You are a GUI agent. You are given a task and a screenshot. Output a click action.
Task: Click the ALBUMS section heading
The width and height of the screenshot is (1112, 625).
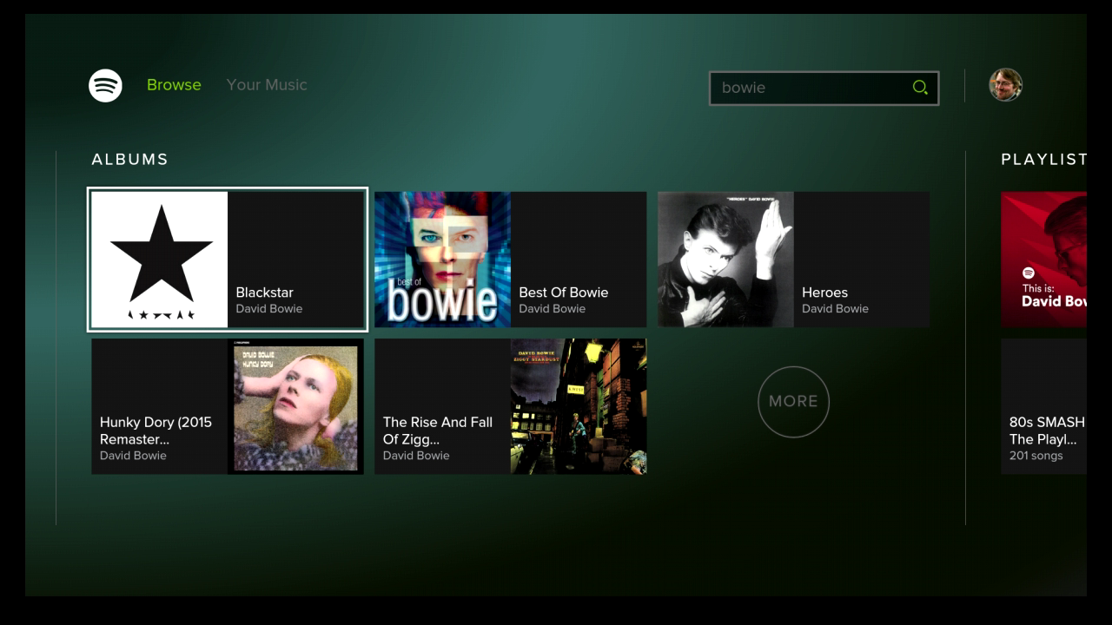tap(130, 159)
